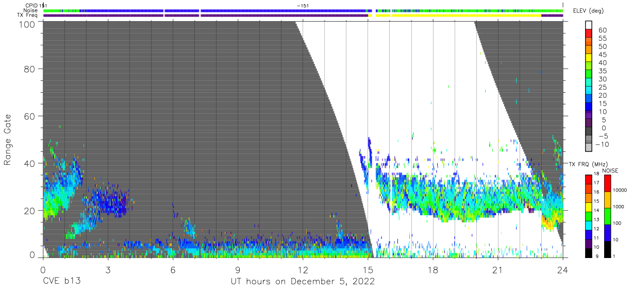Click the 60 tick label on Range Gate axis

tap(30, 116)
